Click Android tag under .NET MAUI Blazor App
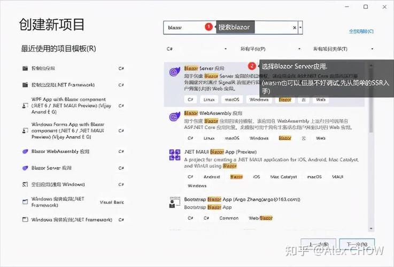Viewport: 394px width, 267px height. tap(212, 177)
